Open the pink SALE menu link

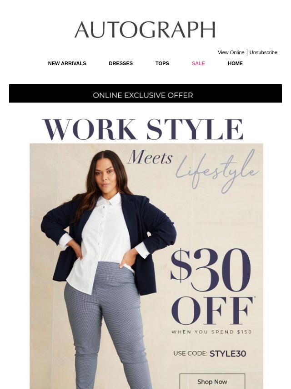pos(198,63)
